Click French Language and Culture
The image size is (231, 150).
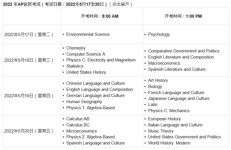(x=176, y=93)
